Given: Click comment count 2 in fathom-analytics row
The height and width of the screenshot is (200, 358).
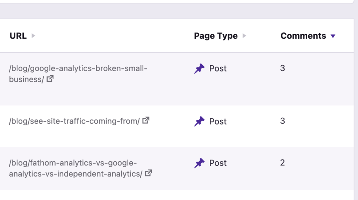Looking at the screenshot, I should point(282,163).
